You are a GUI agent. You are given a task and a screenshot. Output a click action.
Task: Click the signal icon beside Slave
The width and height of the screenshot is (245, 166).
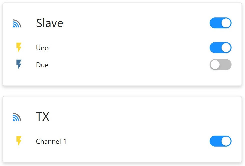pos(17,23)
